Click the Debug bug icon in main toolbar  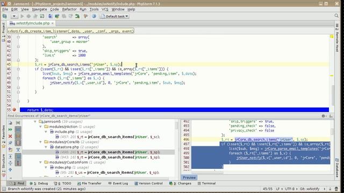click(x=28, y=16)
